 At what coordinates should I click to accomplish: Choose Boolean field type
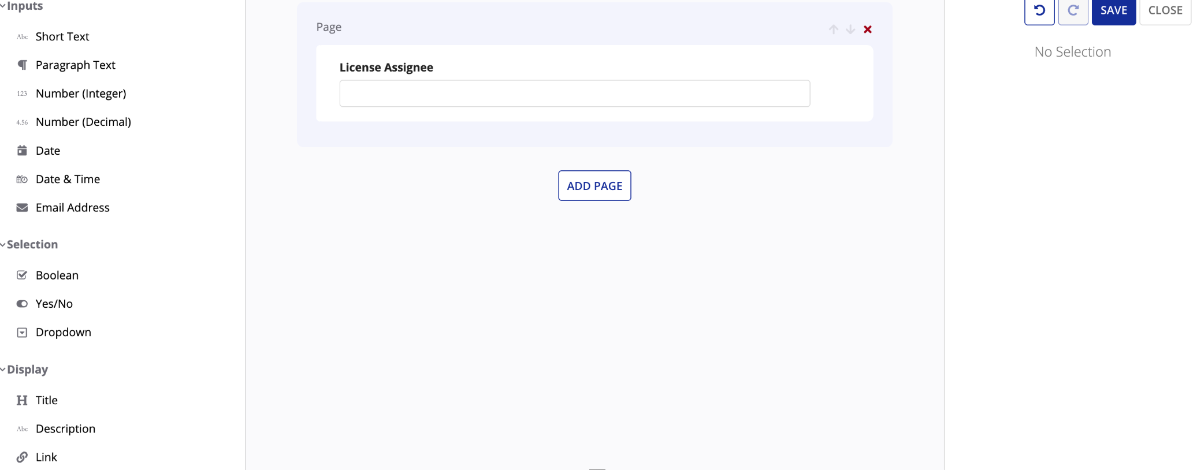[57, 275]
